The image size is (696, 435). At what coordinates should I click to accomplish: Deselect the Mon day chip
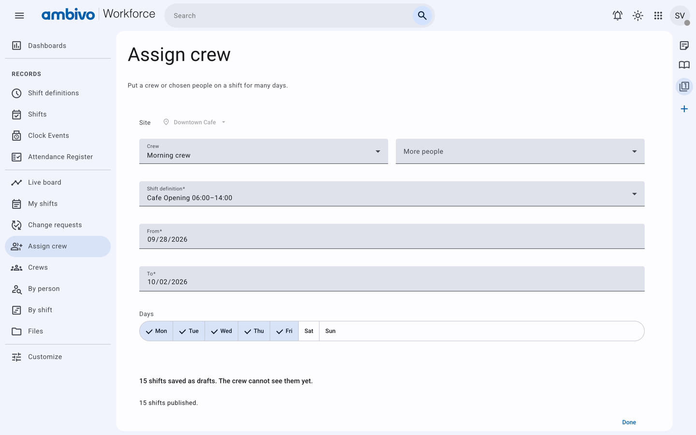[156, 331]
